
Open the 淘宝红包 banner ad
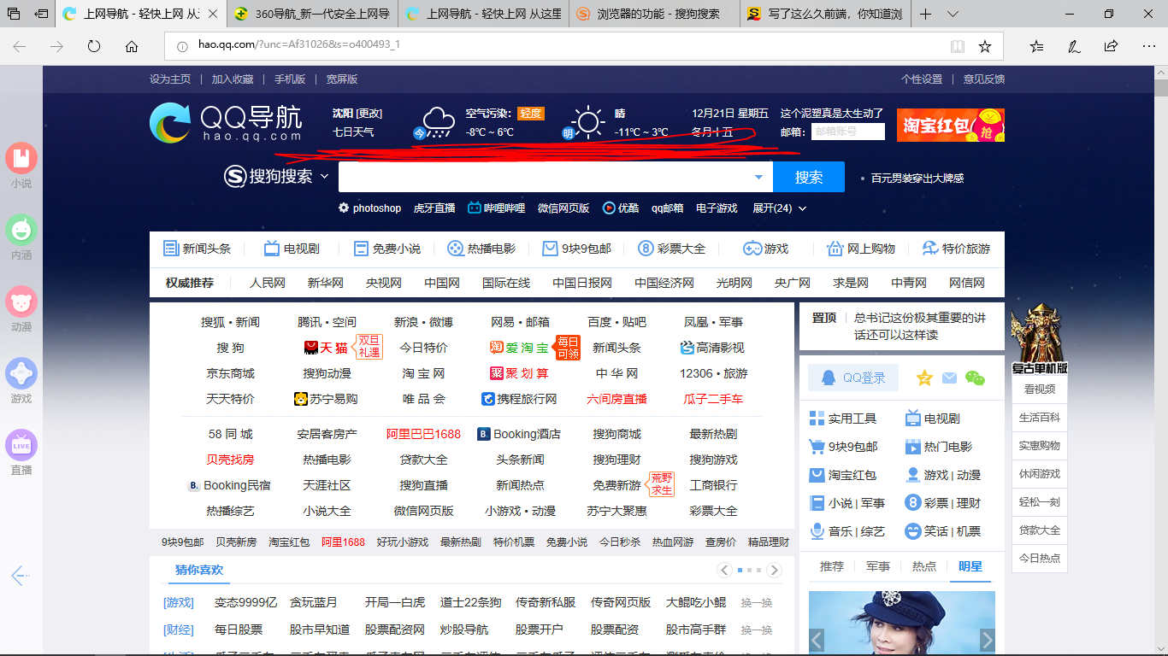click(951, 125)
